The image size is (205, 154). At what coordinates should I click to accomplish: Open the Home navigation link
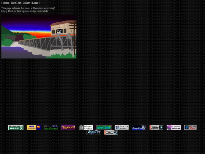pos(6,3)
